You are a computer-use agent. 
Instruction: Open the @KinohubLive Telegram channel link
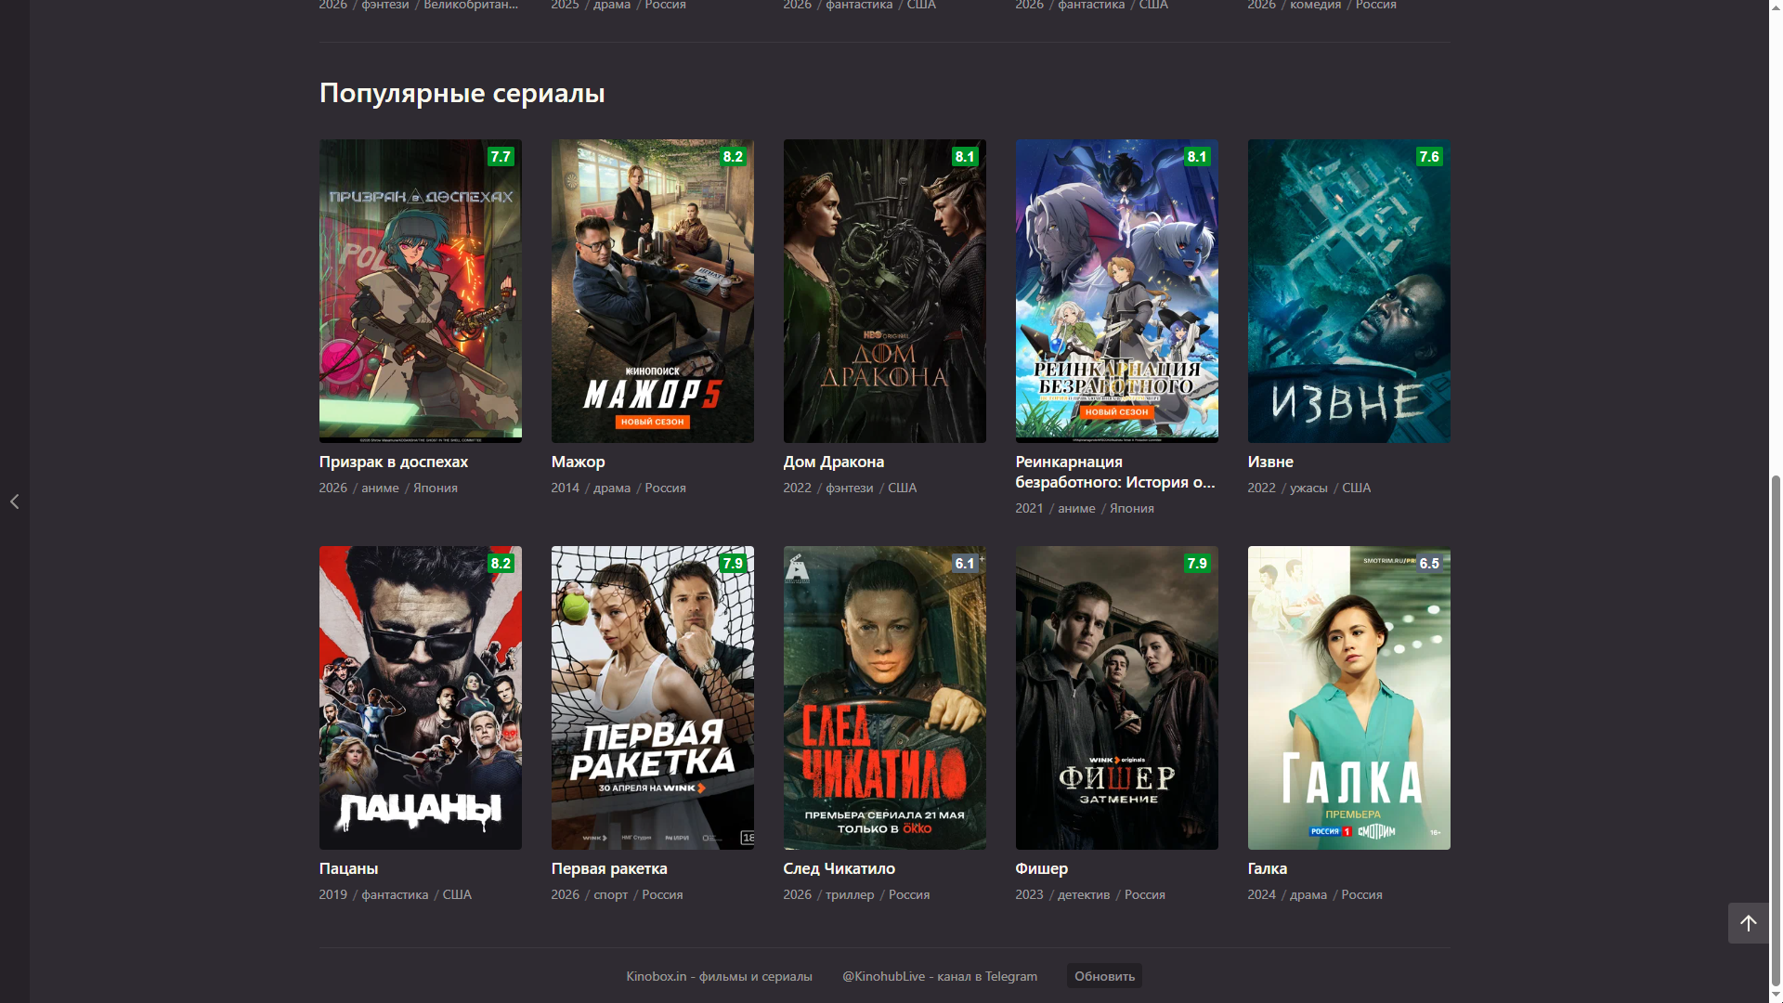click(940, 976)
